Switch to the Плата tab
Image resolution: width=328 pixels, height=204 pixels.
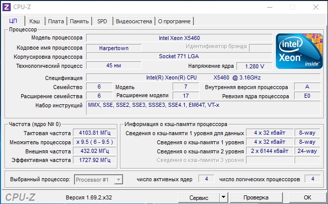tap(56, 21)
